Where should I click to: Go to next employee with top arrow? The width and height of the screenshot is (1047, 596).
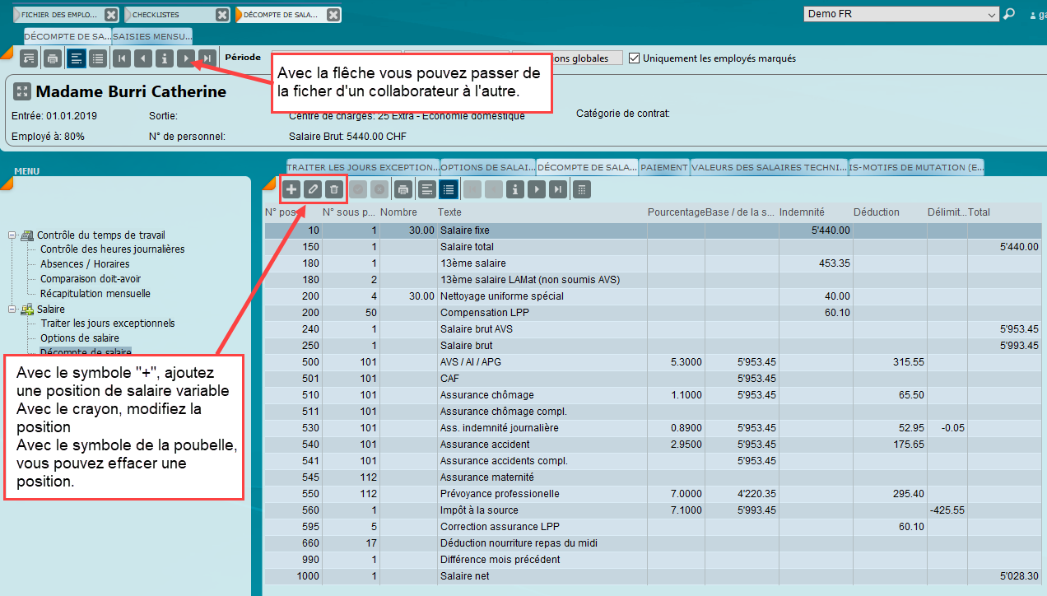pos(187,58)
